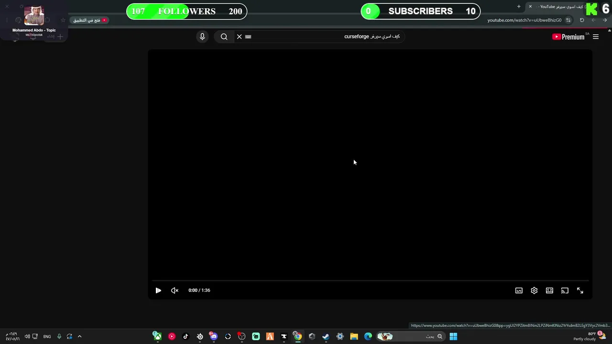Screen dimensions: 612x344
Task: Click the Subscribers goal bar
Action: pos(420,11)
